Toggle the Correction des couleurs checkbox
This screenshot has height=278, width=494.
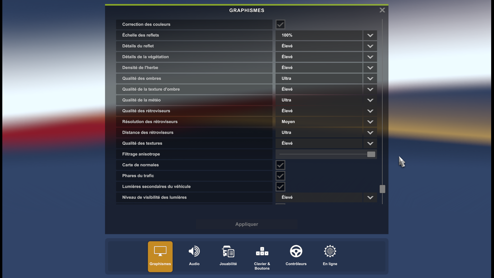tap(280, 24)
